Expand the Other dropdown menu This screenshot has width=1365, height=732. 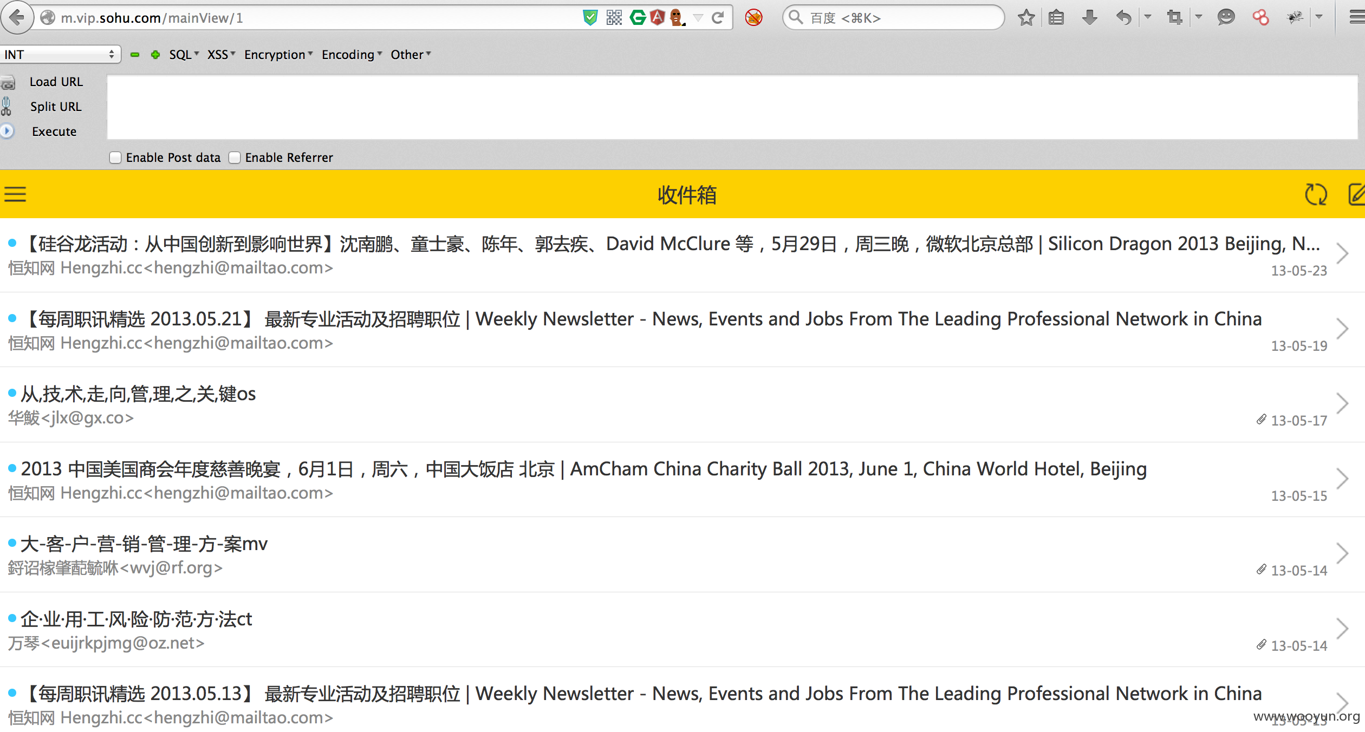[x=411, y=55]
